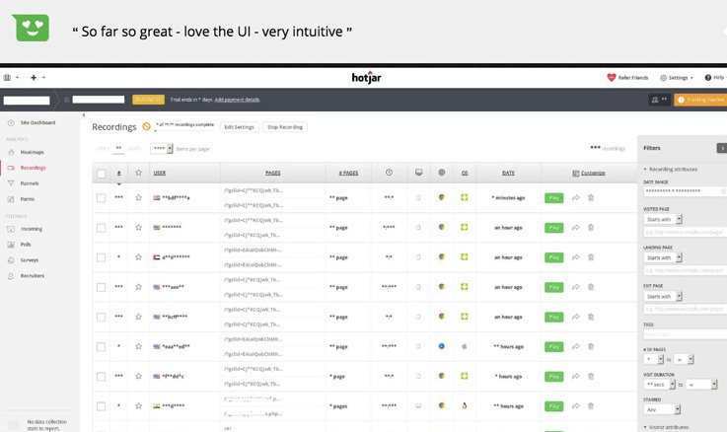
Task: Check the **bcff**** row checkbox
Action: coord(101,317)
